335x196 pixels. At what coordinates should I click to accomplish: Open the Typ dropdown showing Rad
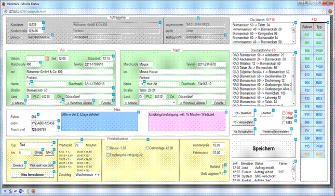36,145
